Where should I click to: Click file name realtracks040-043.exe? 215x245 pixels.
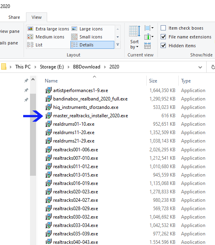coord(76,242)
